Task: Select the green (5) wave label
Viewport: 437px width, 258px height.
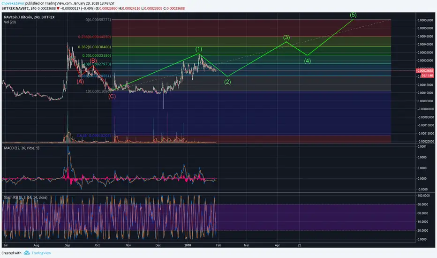Action: 353,15
